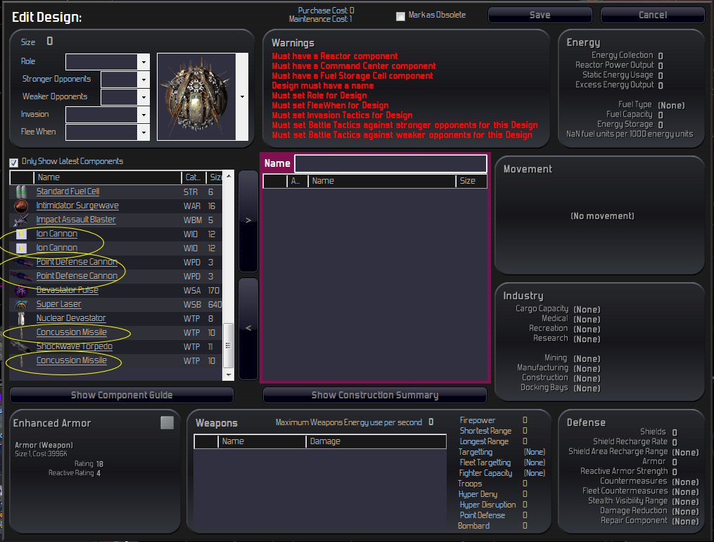Show the Component Guide
Screen dimensions: 714x542
(x=122, y=396)
